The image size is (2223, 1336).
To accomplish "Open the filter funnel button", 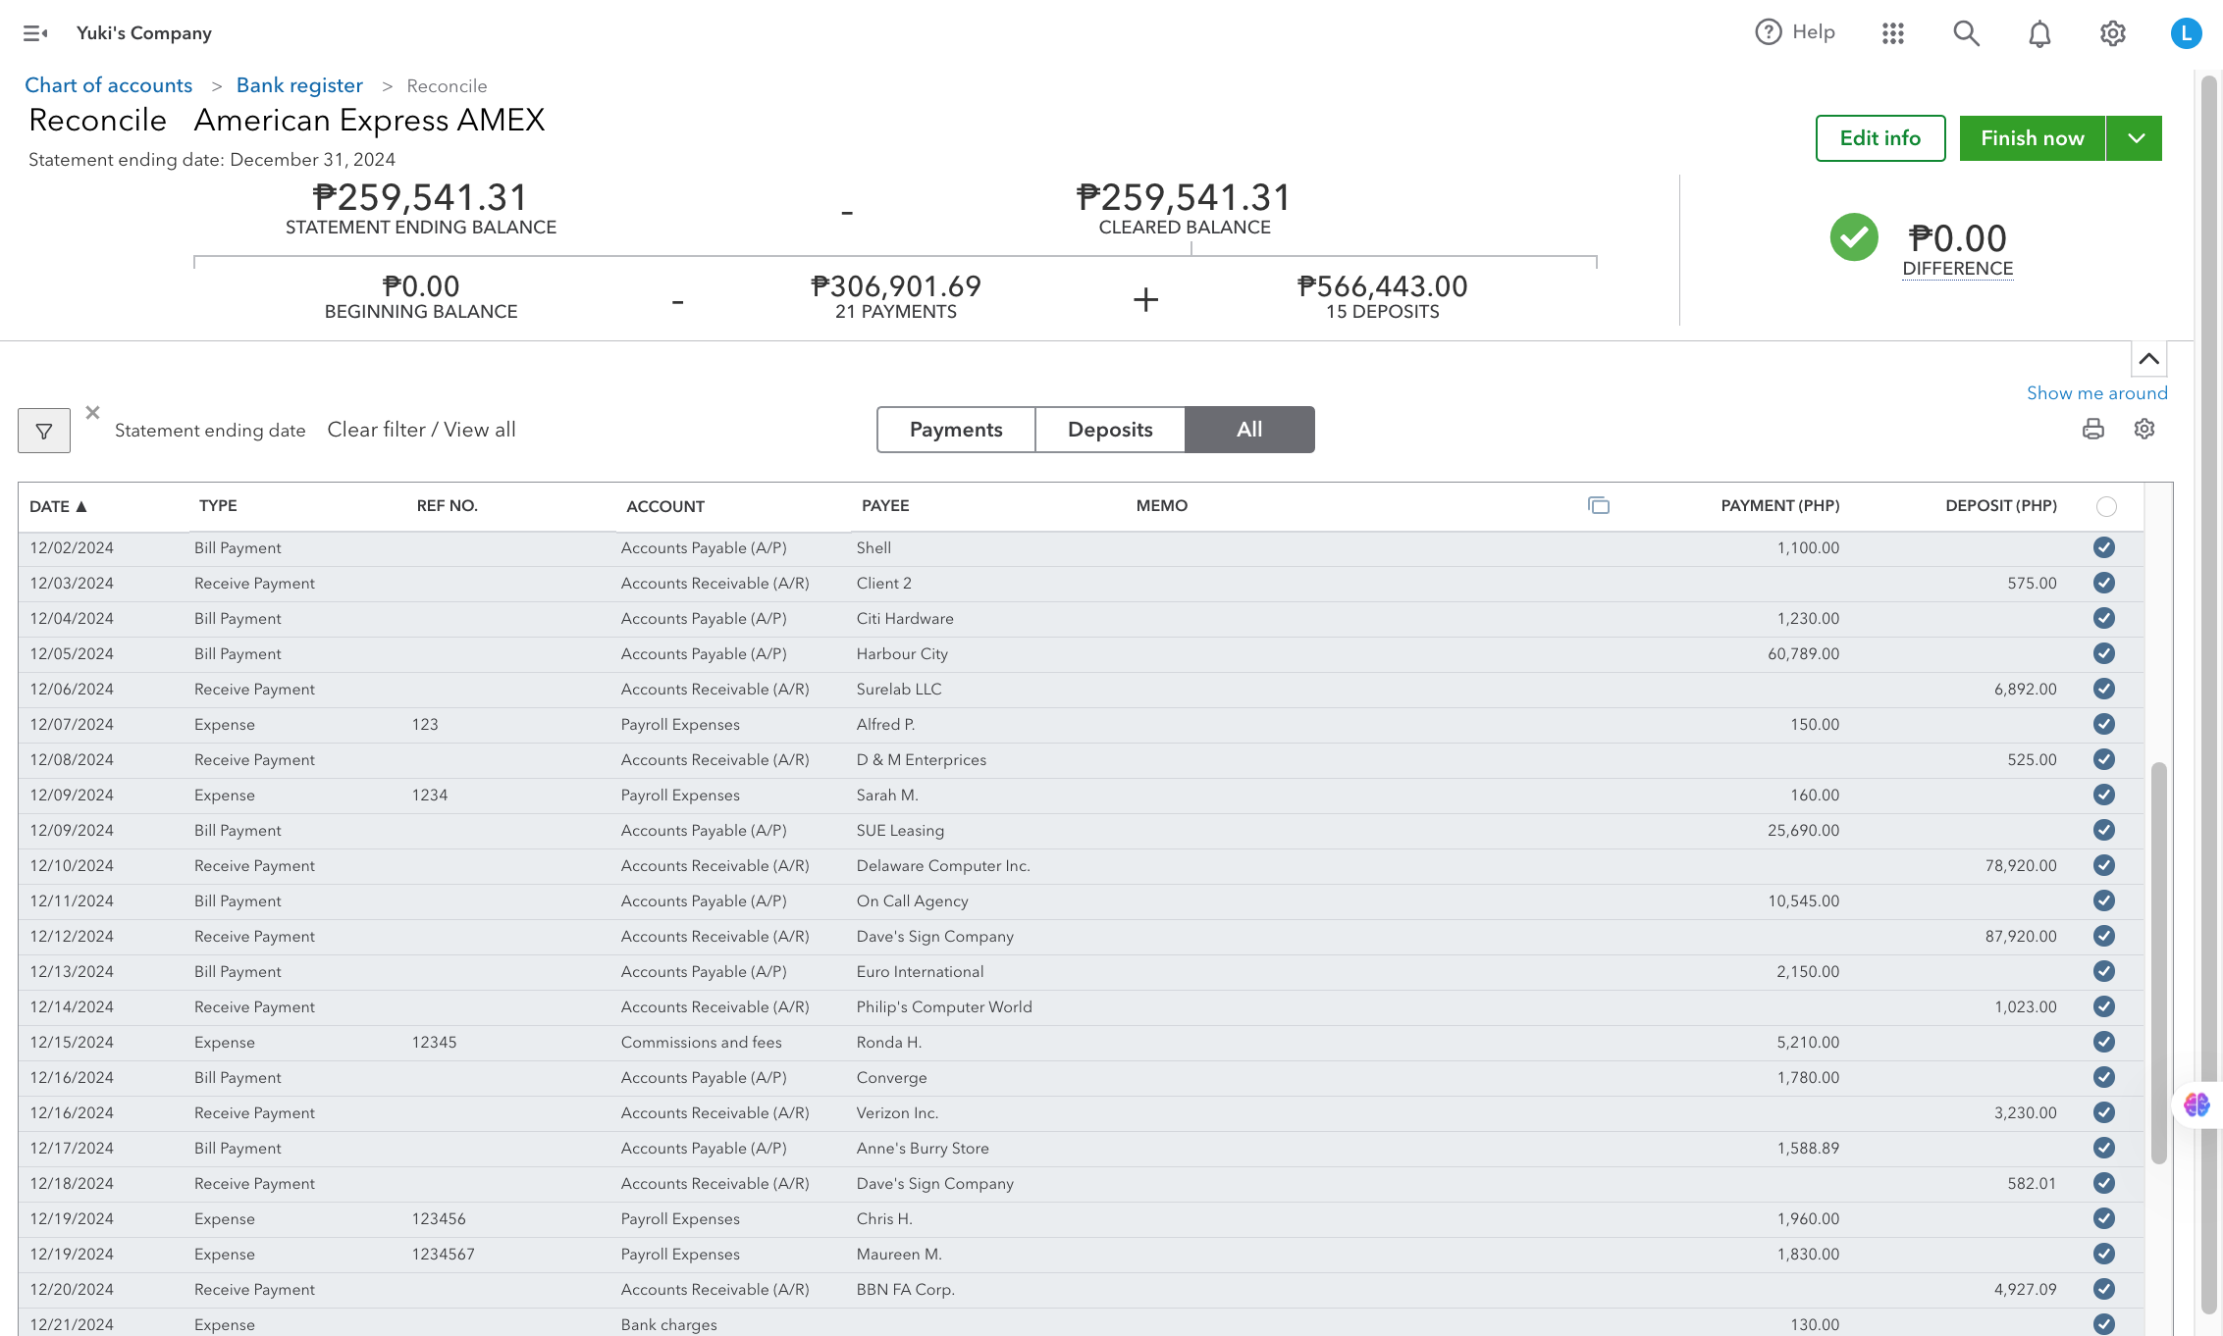I will [x=44, y=431].
